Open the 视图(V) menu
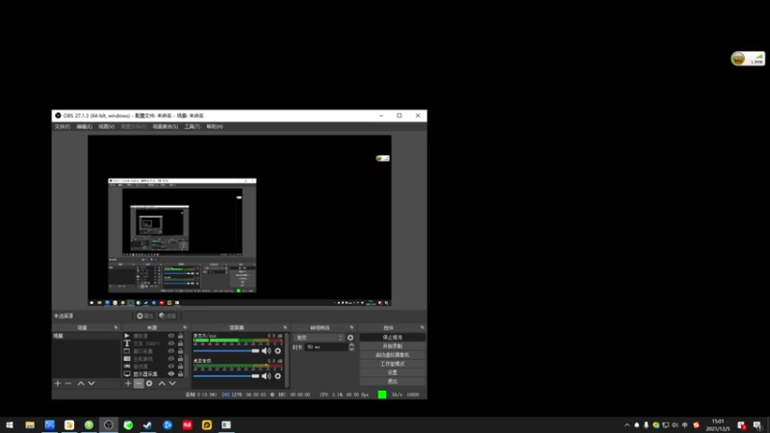 107,127
